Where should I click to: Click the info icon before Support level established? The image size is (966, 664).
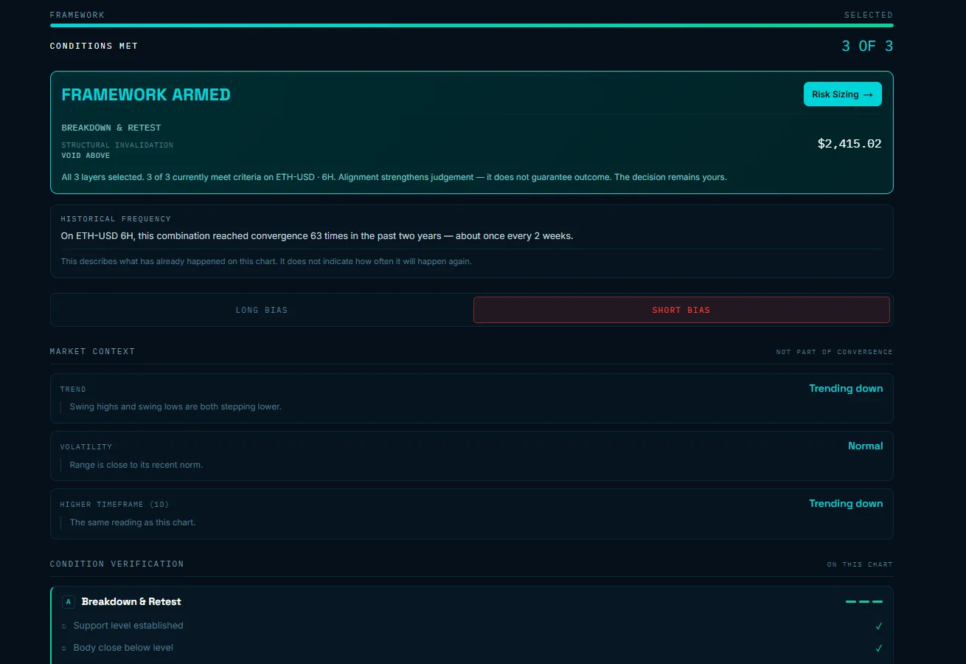pyautogui.click(x=63, y=626)
